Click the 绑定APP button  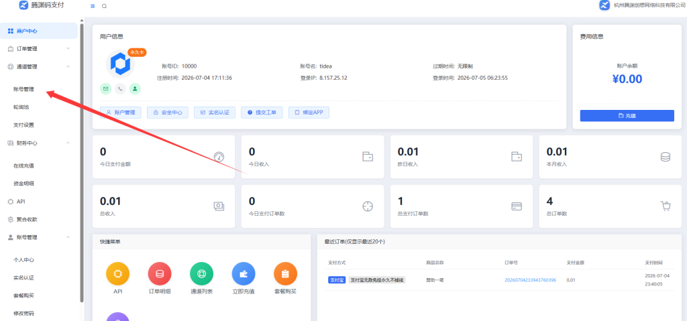309,113
